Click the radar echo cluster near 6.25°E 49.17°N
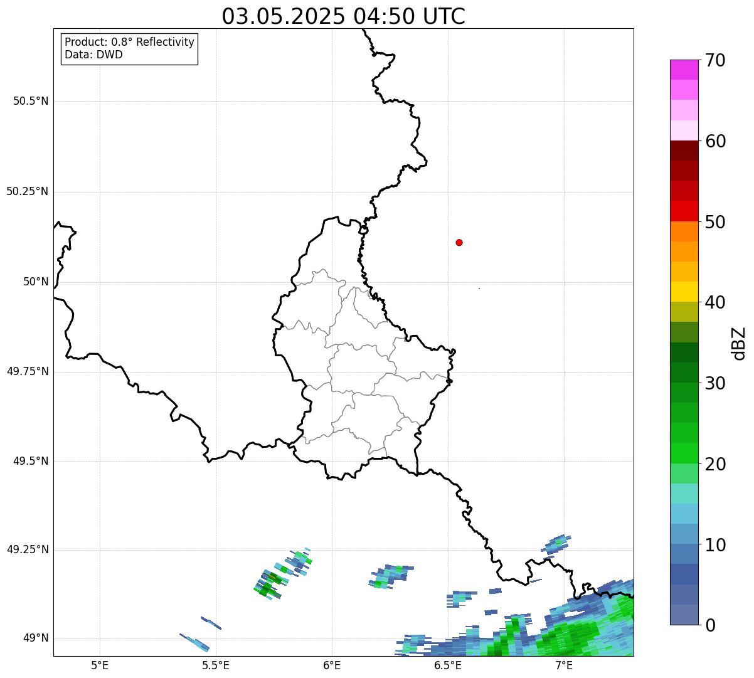 click(390, 576)
